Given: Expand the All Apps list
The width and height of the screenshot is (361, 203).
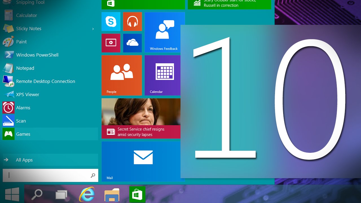Looking at the screenshot, I should [24, 160].
